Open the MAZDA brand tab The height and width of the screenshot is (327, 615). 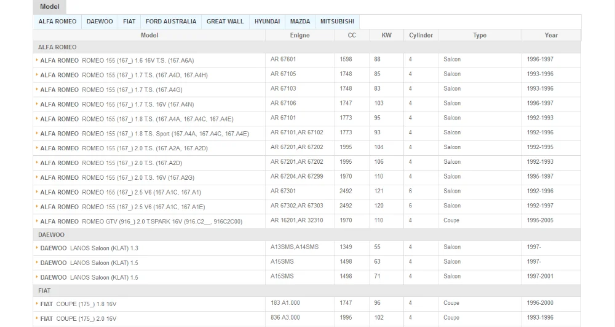tap(300, 21)
